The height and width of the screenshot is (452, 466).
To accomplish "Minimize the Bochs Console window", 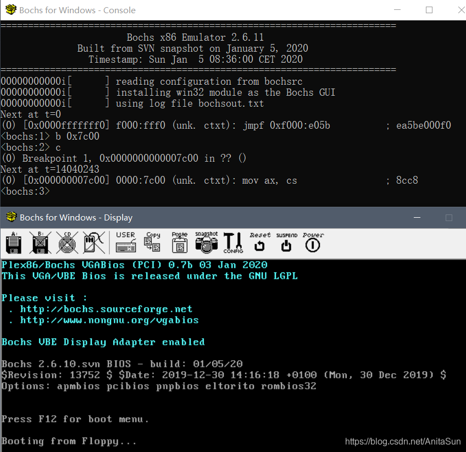I will click(397, 10).
